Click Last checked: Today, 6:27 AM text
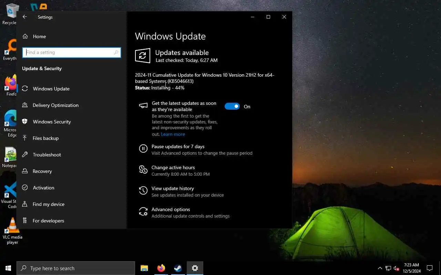The image size is (441, 275). pyautogui.click(x=186, y=60)
